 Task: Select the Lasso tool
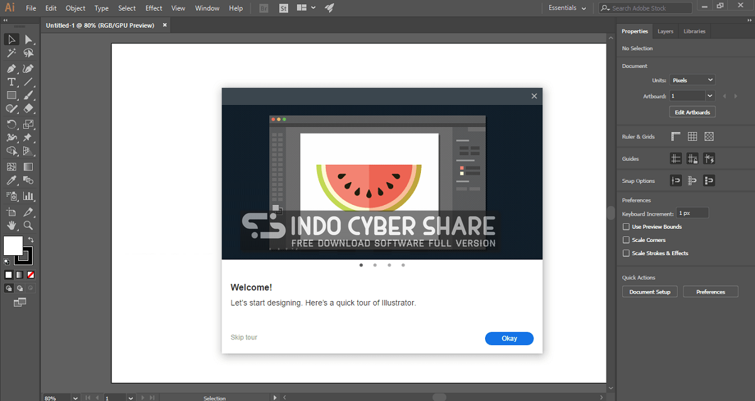pyautogui.click(x=28, y=53)
